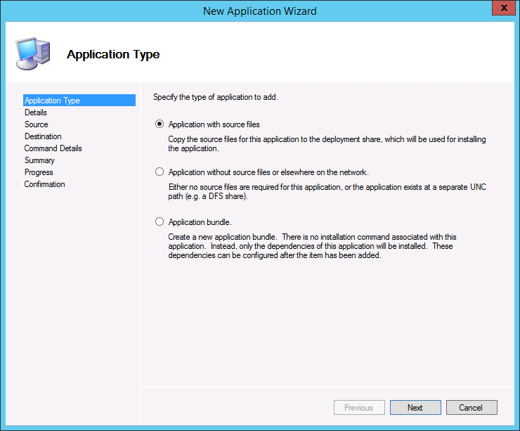
Task: Select the Progress step in sidebar
Action: tap(39, 172)
